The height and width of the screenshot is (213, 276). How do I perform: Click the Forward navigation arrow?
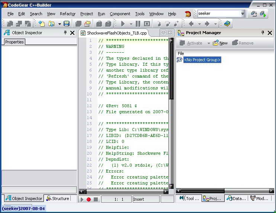(x=207, y=24)
